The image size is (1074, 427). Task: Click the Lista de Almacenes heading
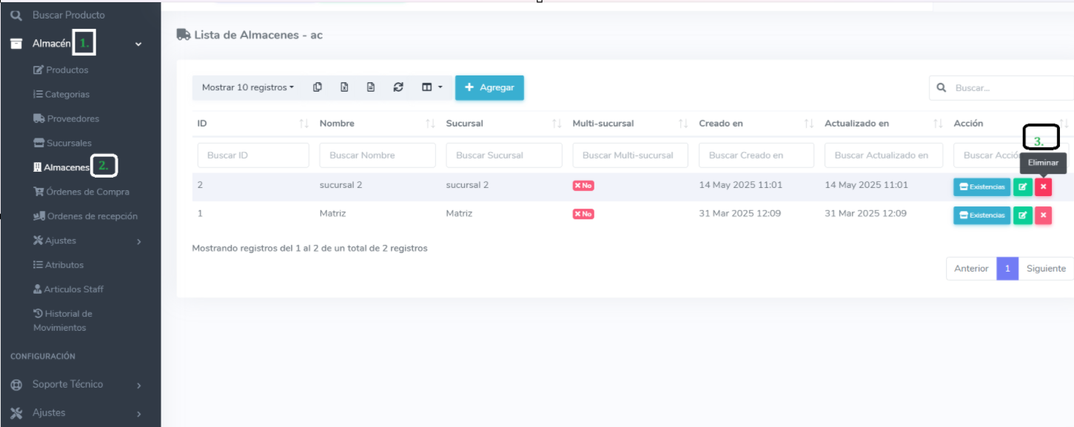pyautogui.click(x=250, y=35)
